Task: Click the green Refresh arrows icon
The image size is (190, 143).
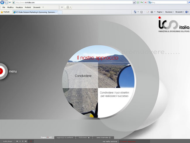Action: point(142,2)
